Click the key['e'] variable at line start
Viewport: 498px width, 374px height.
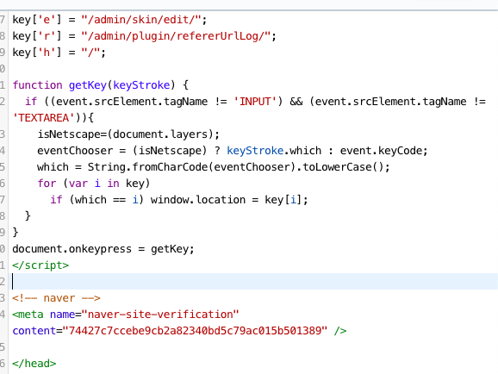coord(37,20)
